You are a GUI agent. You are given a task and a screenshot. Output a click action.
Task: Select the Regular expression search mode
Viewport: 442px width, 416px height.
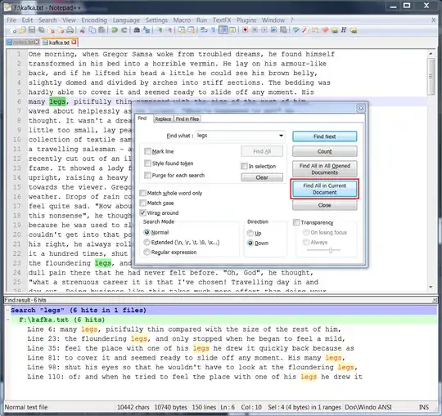pos(147,253)
